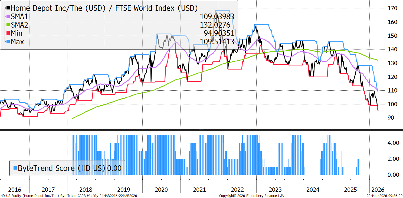403x198 pixels.
Task: Click the blue ByteTrend Score legend swatch
Action: click(15, 168)
